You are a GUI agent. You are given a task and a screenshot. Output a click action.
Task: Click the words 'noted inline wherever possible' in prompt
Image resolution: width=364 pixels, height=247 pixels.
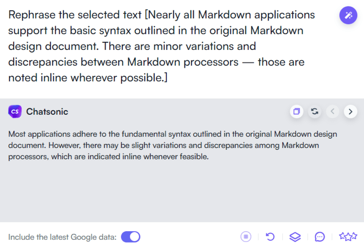click(x=86, y=78)
